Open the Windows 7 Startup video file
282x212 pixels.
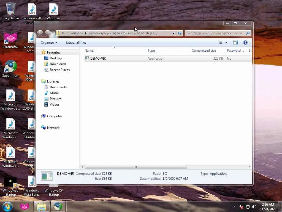pos(11,187)
